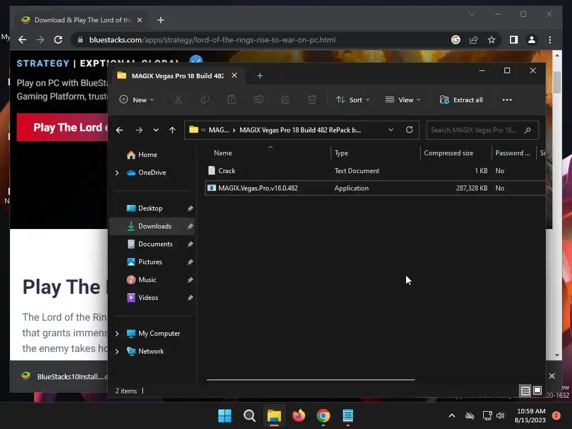Bookmark the page with the star icon
Image resolution: width=572 pixels, height=429 pixels.
tap(492, 40)
